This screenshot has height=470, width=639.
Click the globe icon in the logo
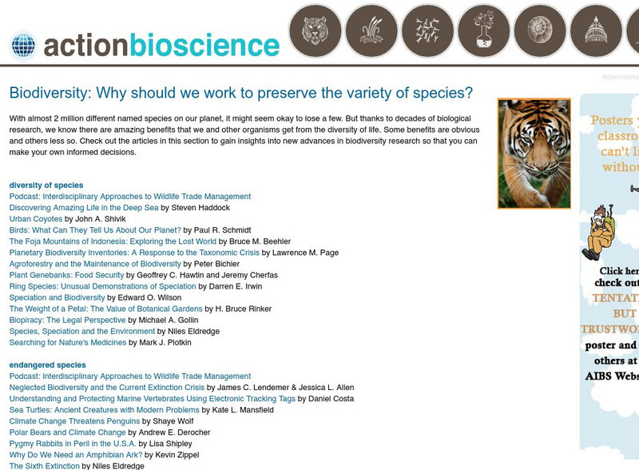[x=23, y=46]
